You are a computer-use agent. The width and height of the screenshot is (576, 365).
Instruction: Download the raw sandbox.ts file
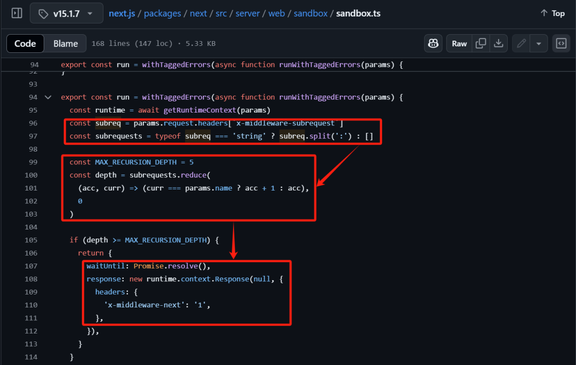[x=498, y=44]
